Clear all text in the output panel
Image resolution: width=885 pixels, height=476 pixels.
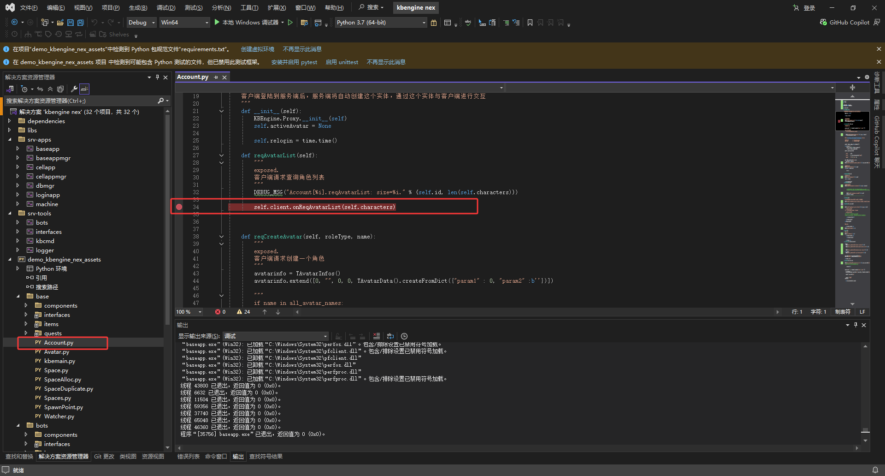(377, 336)
